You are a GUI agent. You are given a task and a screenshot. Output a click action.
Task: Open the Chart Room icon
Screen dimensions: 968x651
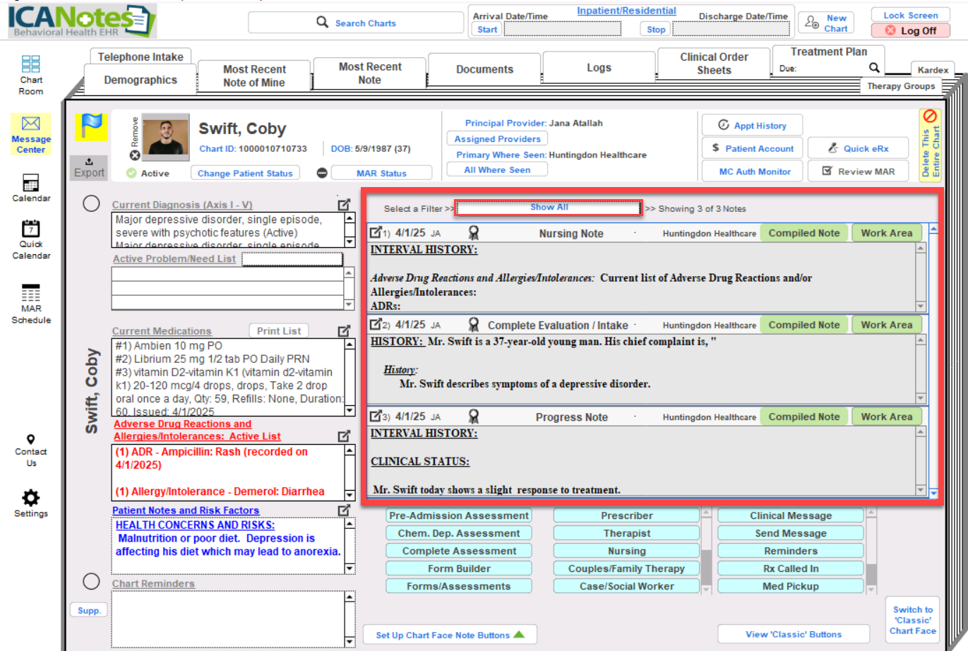[30, 65]
